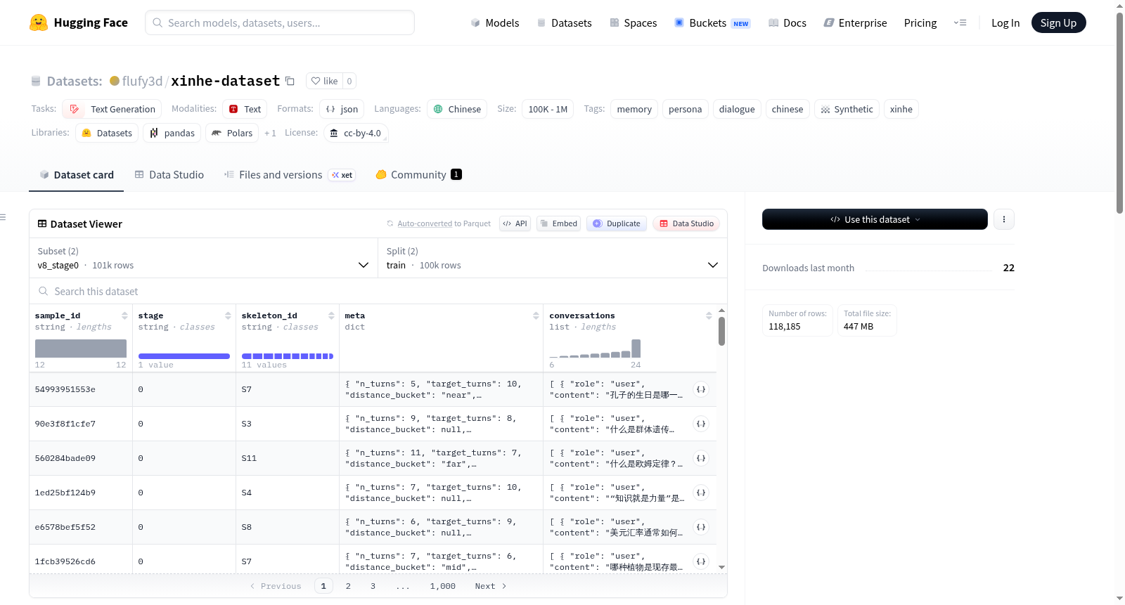The height and width of the screenshot is (605, 1125).
Task: Click the flufy3d user avatar
Action: click(115, 81)
